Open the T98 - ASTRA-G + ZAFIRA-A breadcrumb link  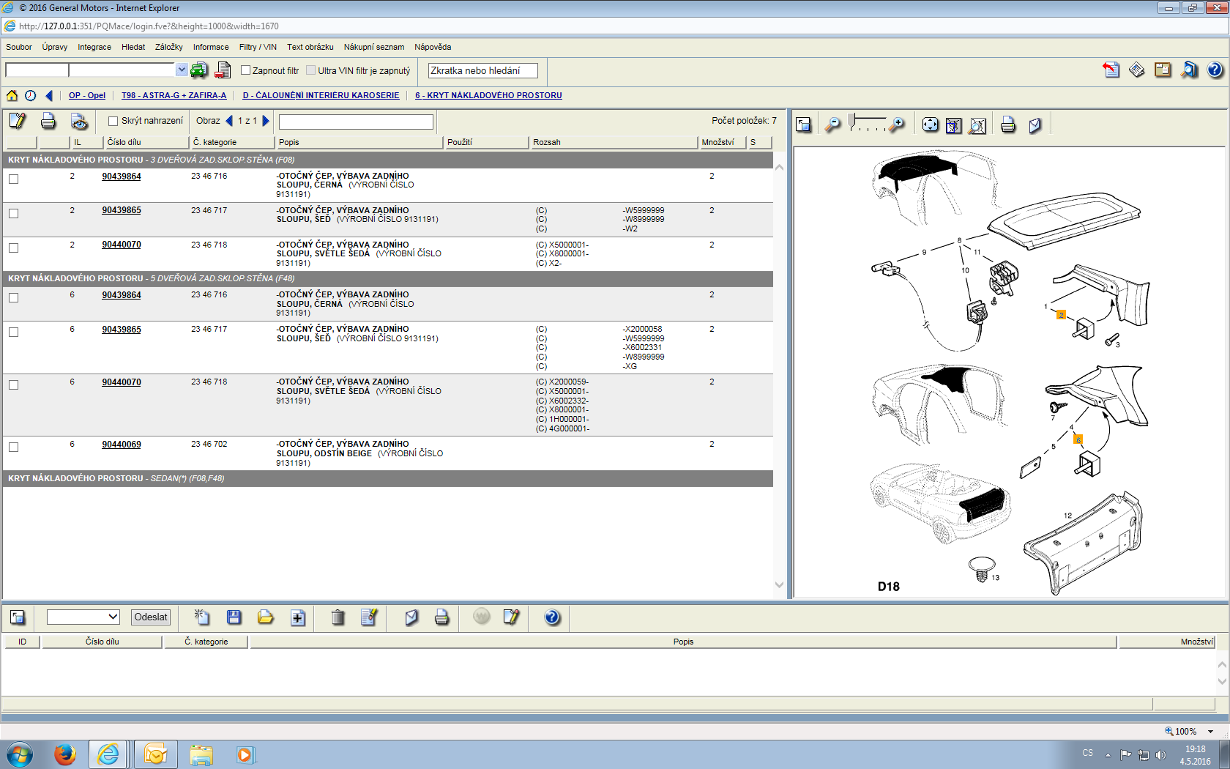click(174, 95)
